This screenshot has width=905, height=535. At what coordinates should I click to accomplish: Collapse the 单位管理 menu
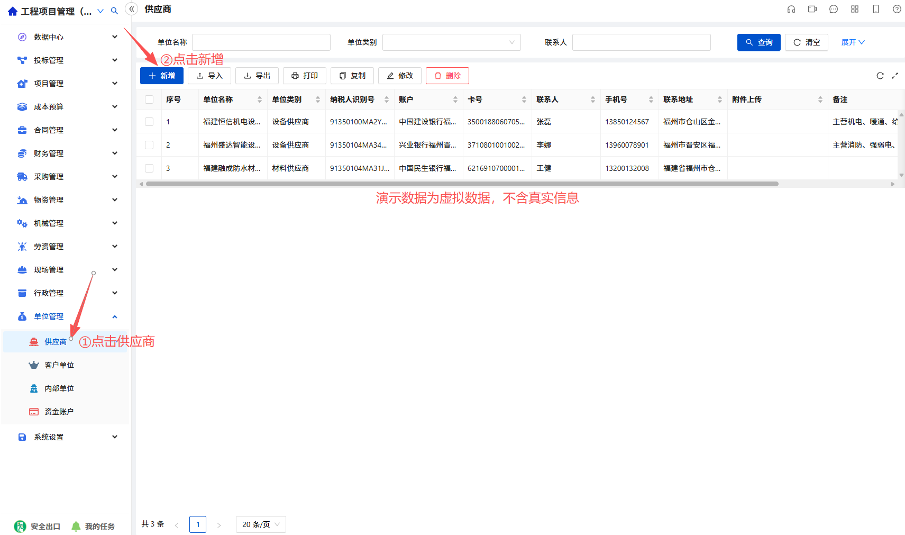click(x=66, y=316)
